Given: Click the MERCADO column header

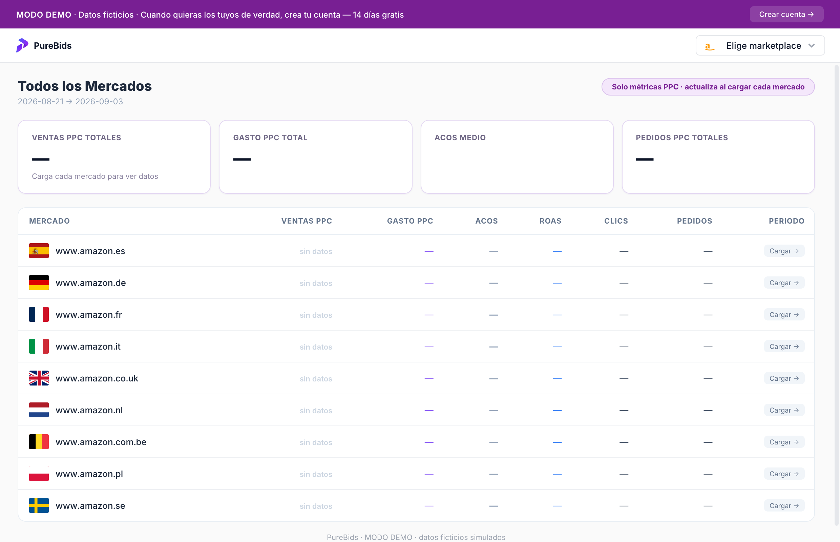Looking at the screenshot, I should tap(49, 221).
